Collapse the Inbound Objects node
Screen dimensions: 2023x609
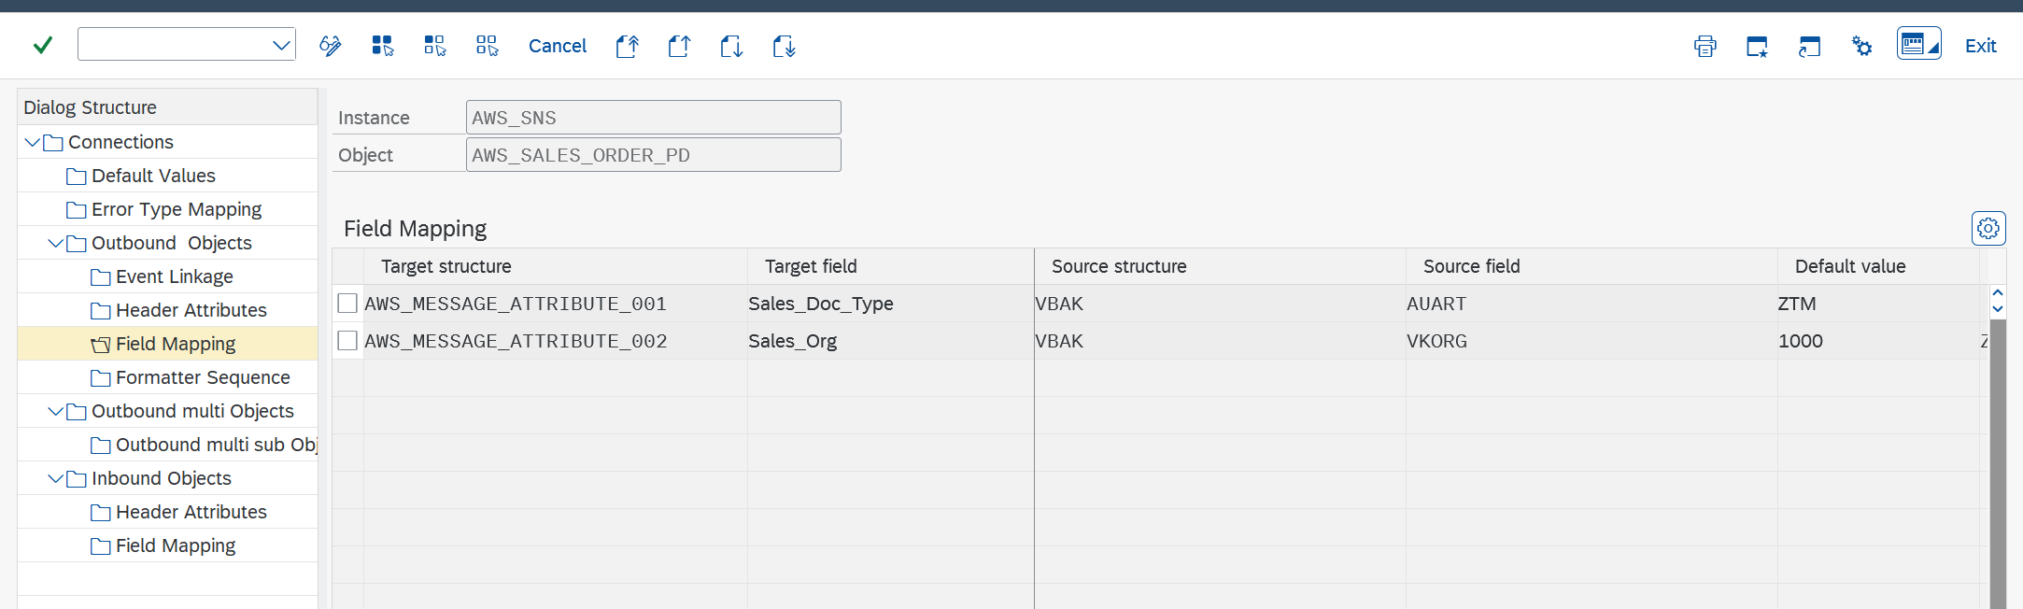point(56,478)
